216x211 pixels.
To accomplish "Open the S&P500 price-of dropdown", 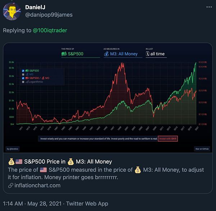I will tap(80, 54).
